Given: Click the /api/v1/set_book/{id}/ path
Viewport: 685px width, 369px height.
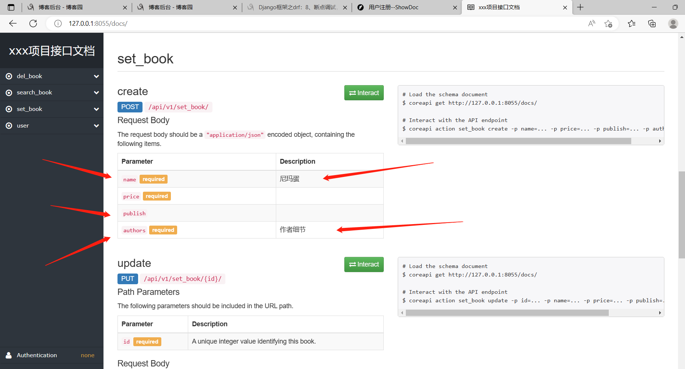Looking at the screenshot, I should 183,279.
